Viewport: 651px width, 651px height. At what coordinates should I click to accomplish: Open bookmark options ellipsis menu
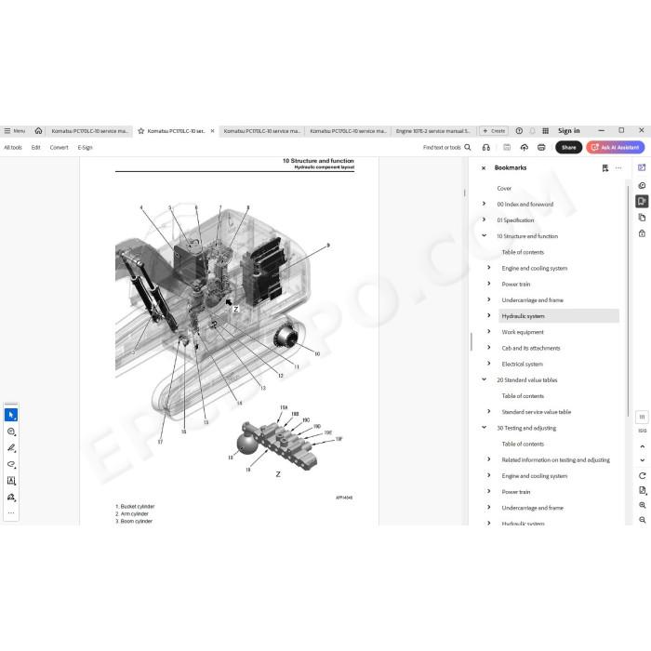tap(618, 168)
